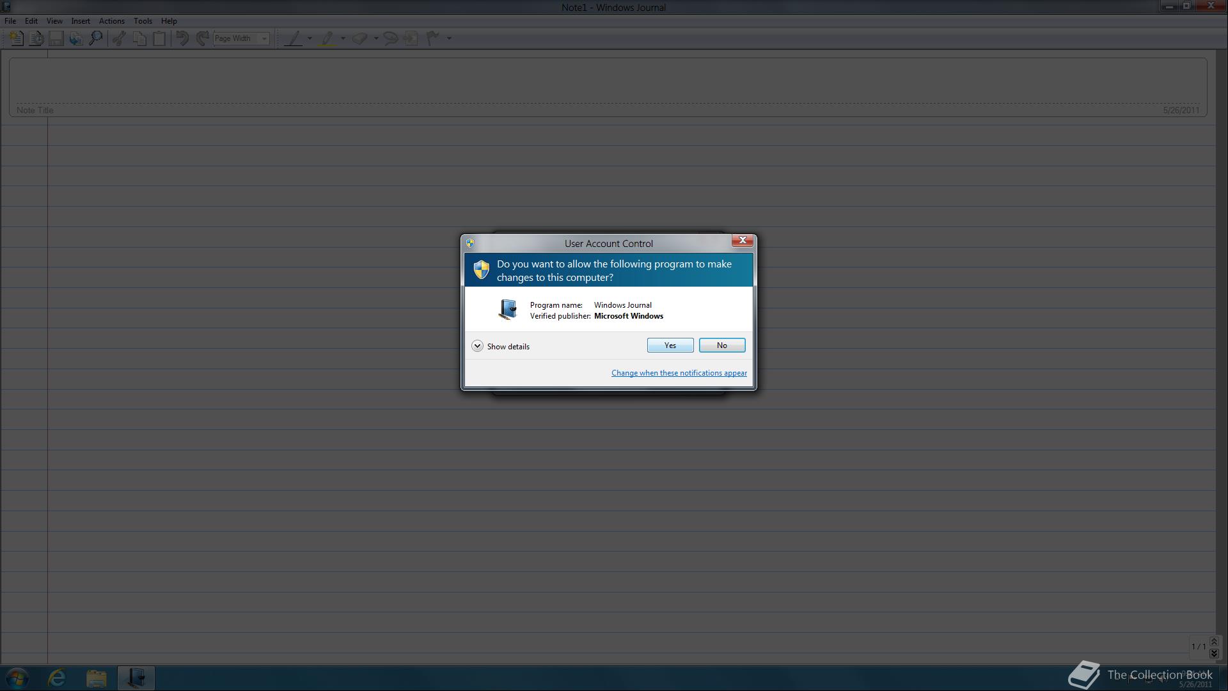Viewport: 1228px width, 691px height.
Task: Click the Flag tool icon
Action: click(x=433, y=38)
